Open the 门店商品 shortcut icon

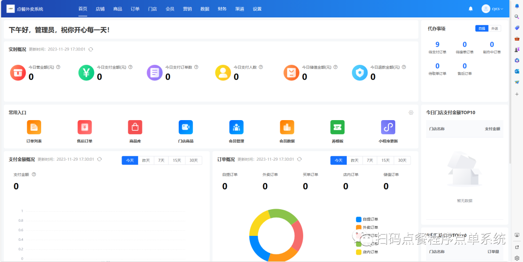point(186,127)
